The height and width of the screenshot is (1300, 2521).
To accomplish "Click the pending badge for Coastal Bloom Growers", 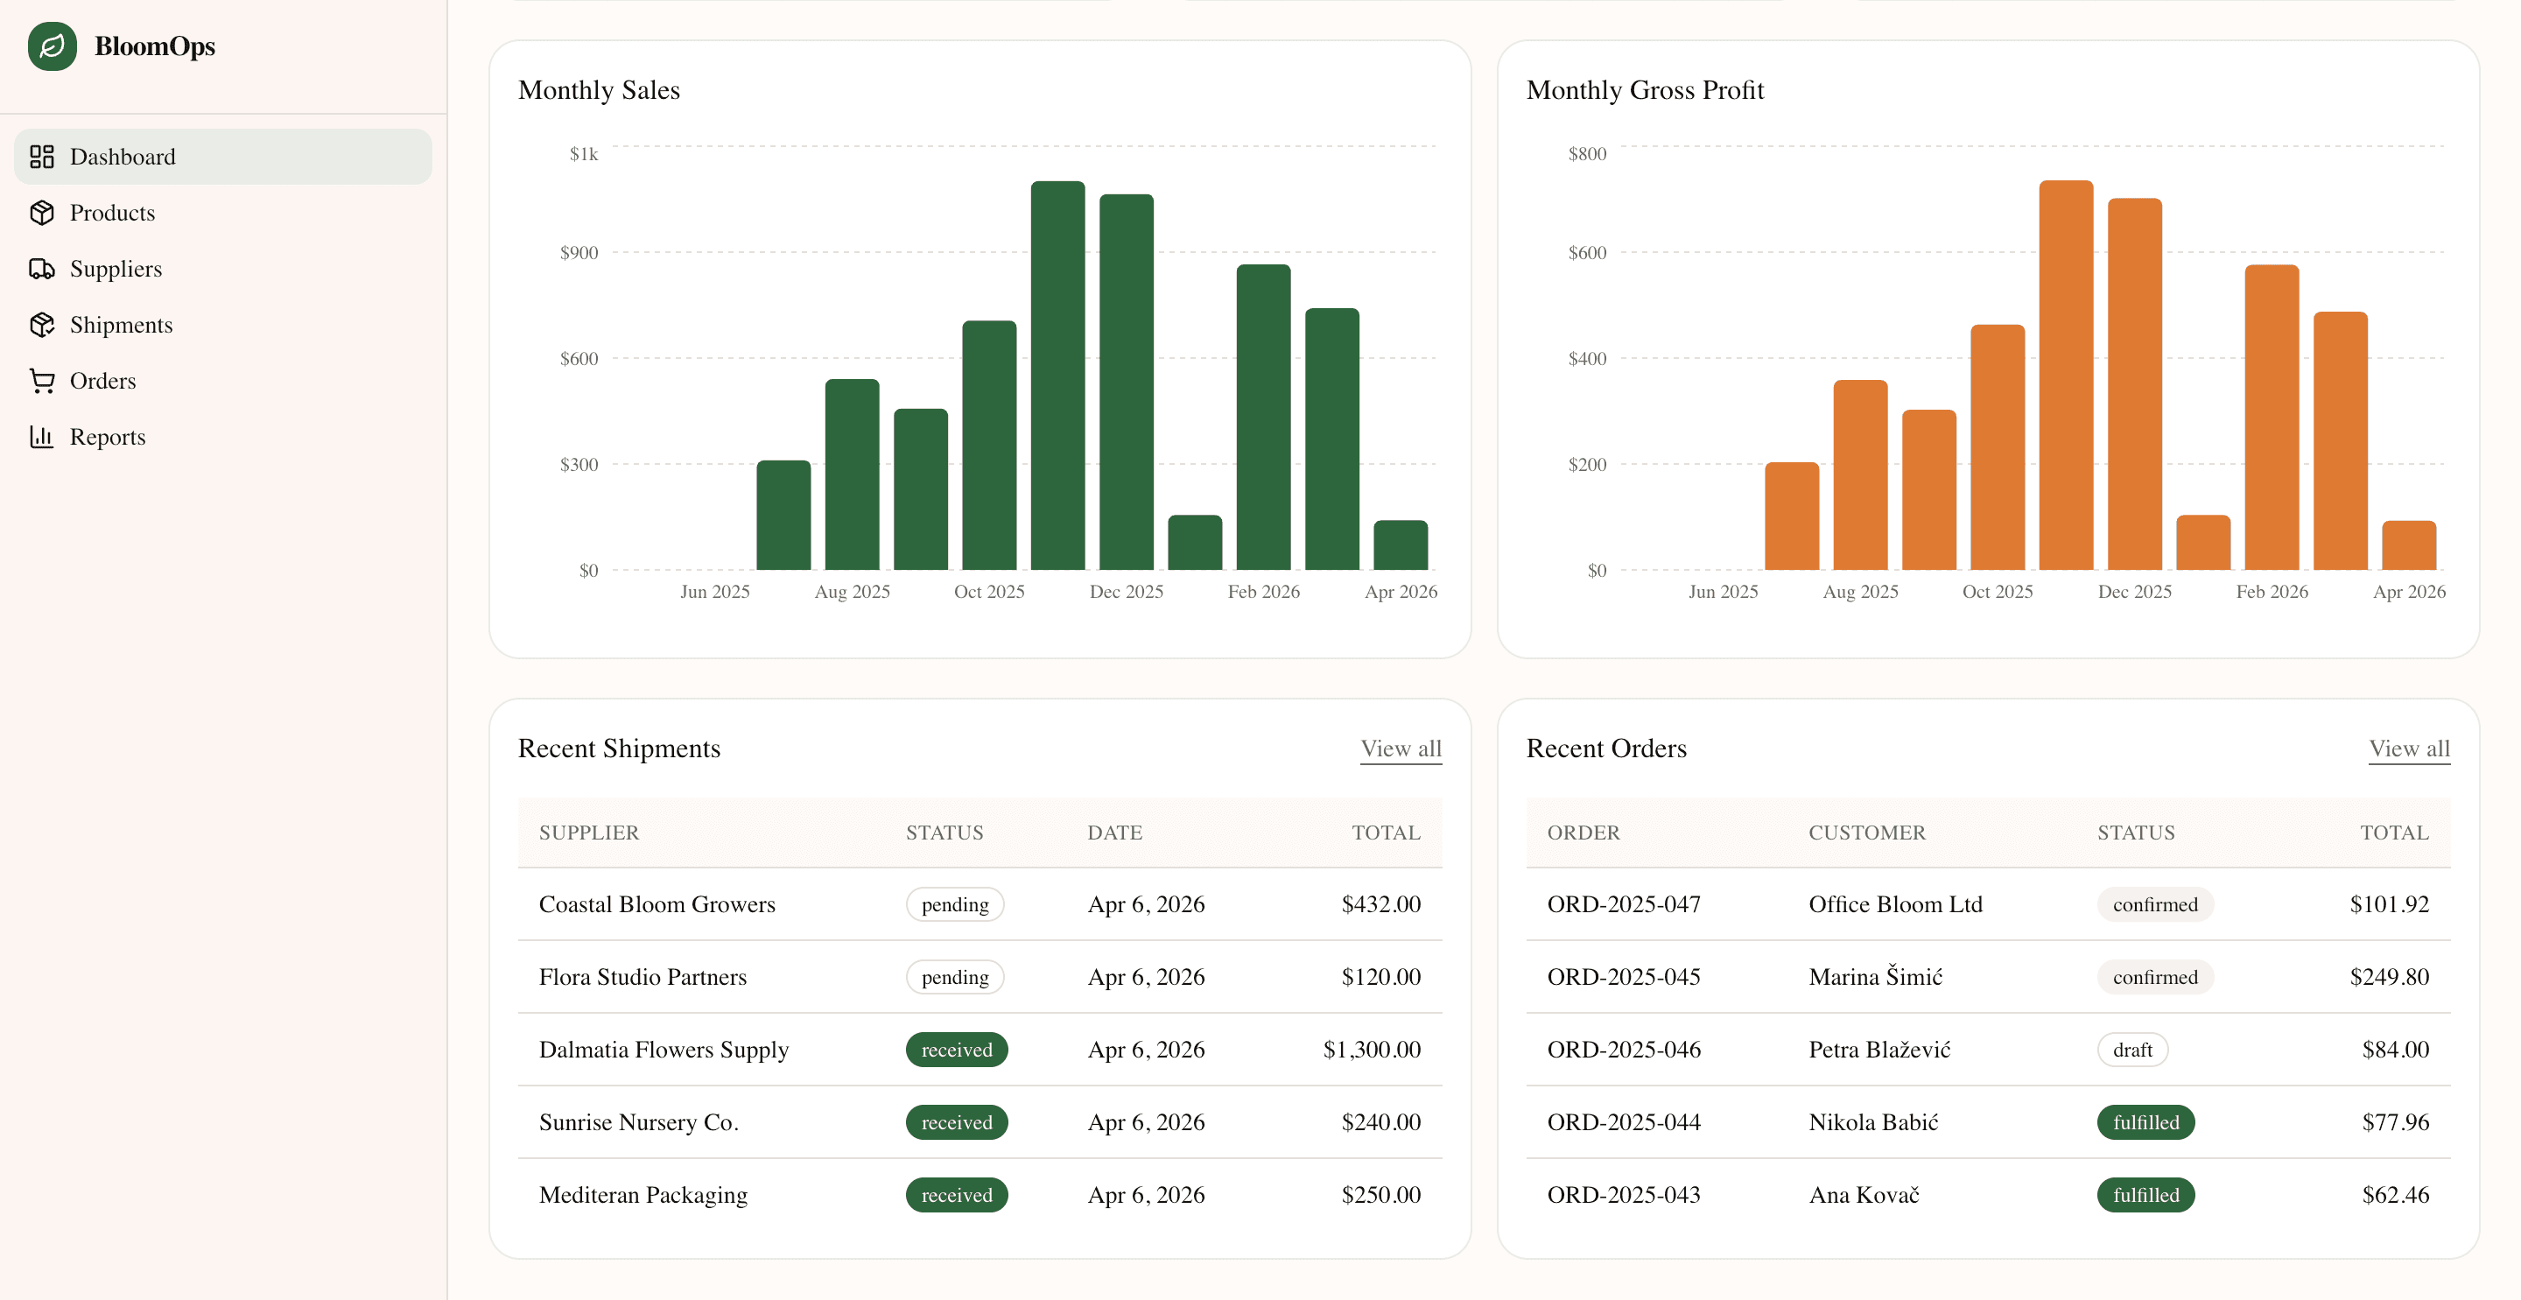I will pyautogui.click(x=954, y=903).
